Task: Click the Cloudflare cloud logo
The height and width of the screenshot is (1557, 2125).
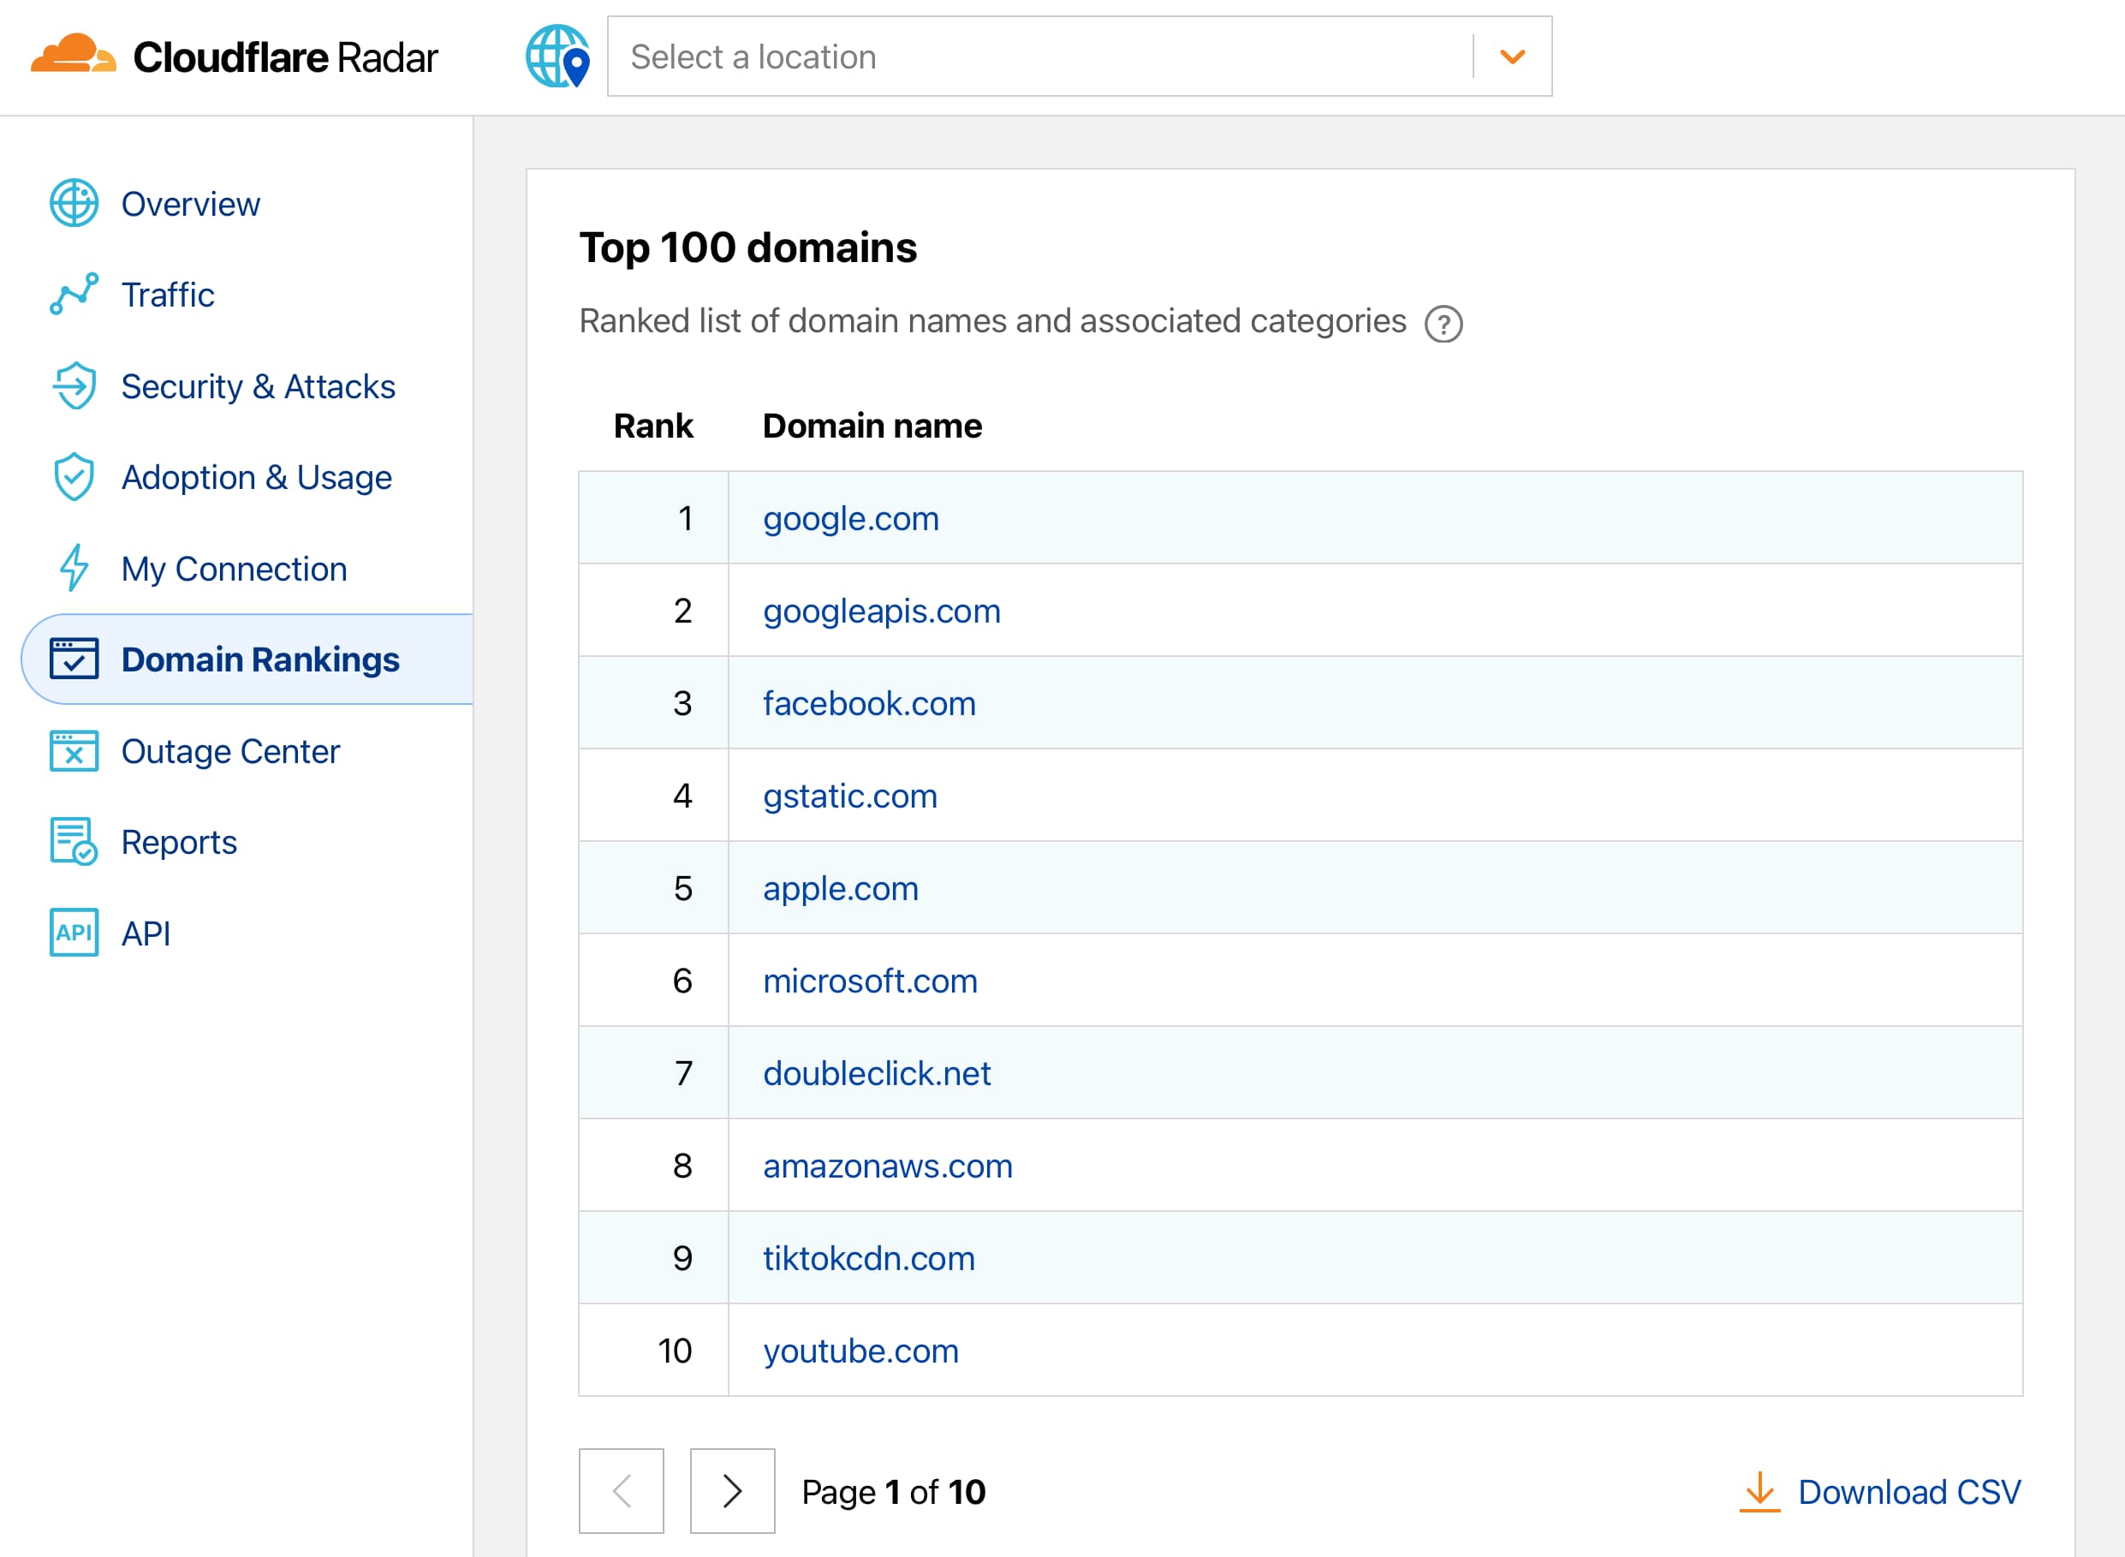Action: pyautogui.click(x=74, y=54)
